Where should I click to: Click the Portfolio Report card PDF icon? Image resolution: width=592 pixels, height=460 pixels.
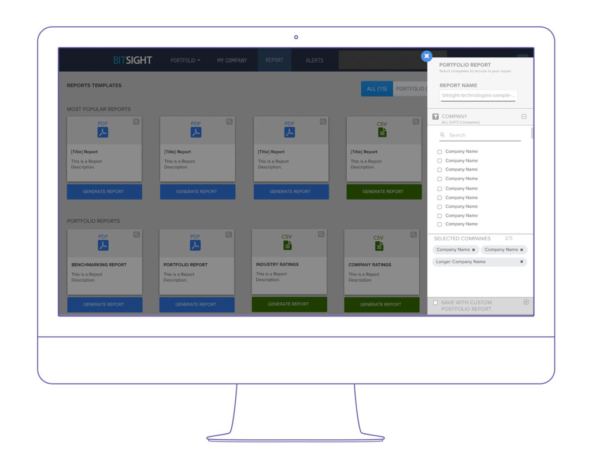coord(195,245)
